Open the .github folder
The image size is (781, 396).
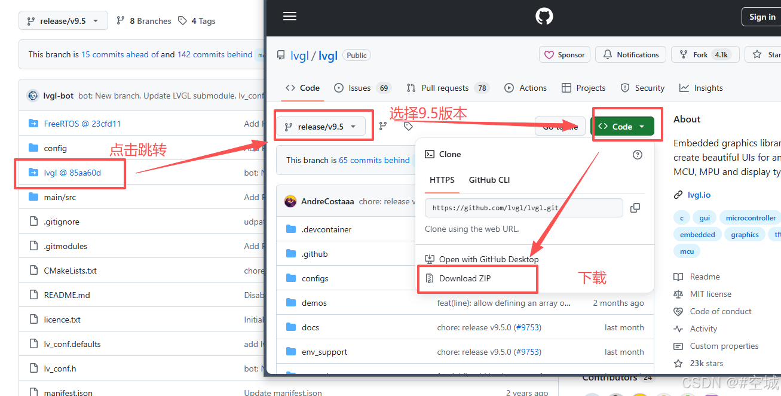[x=315, y=254]
